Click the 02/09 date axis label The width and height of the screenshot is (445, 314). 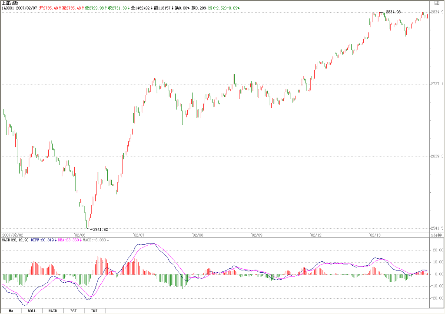(x=257, y=235)
